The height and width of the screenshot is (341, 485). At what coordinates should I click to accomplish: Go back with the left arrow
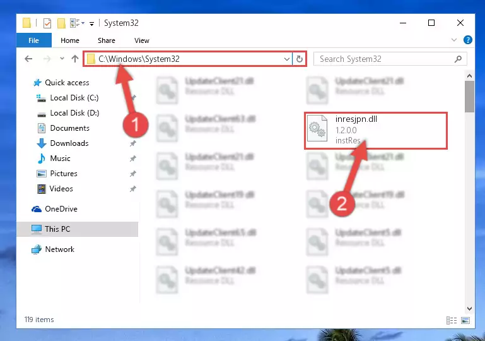pos(28,59)
